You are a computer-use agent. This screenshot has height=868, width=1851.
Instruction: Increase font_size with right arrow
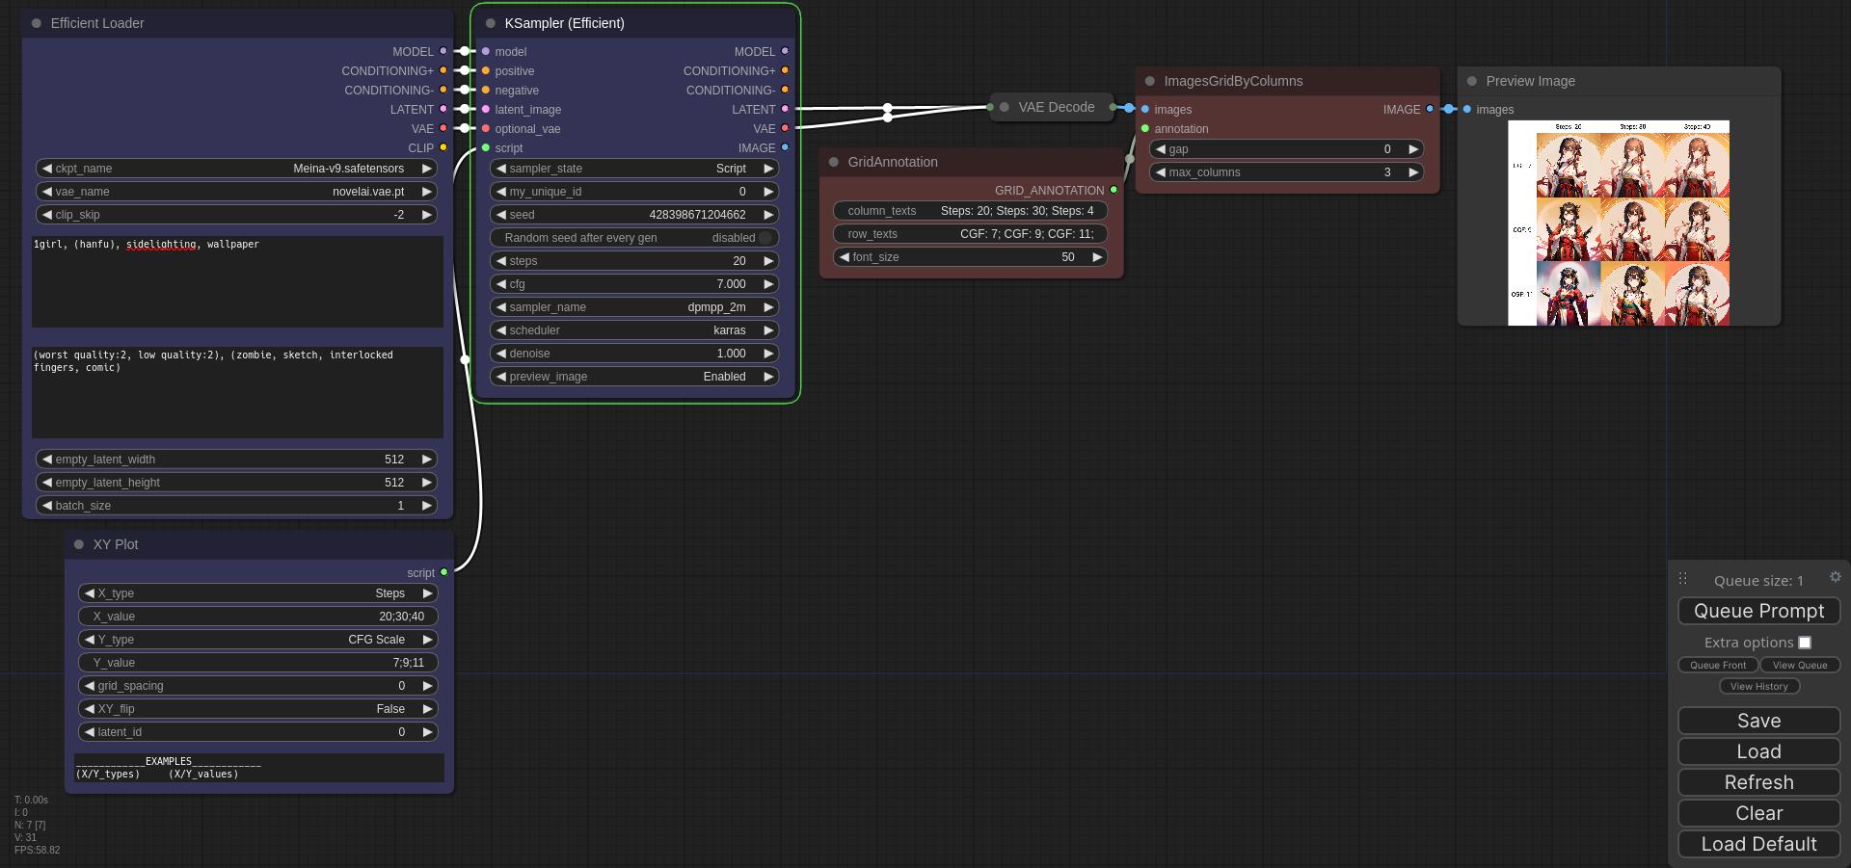point(1096,257)
